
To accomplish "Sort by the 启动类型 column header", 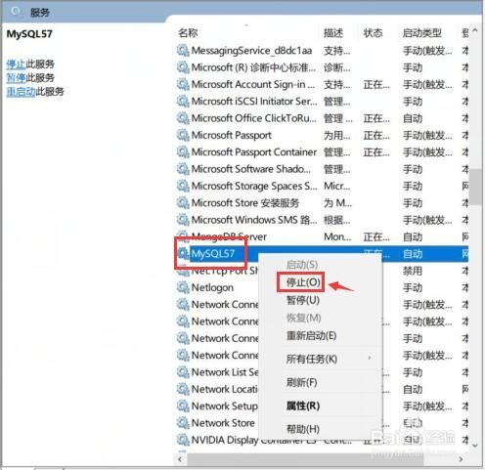I will click(422, 33).
